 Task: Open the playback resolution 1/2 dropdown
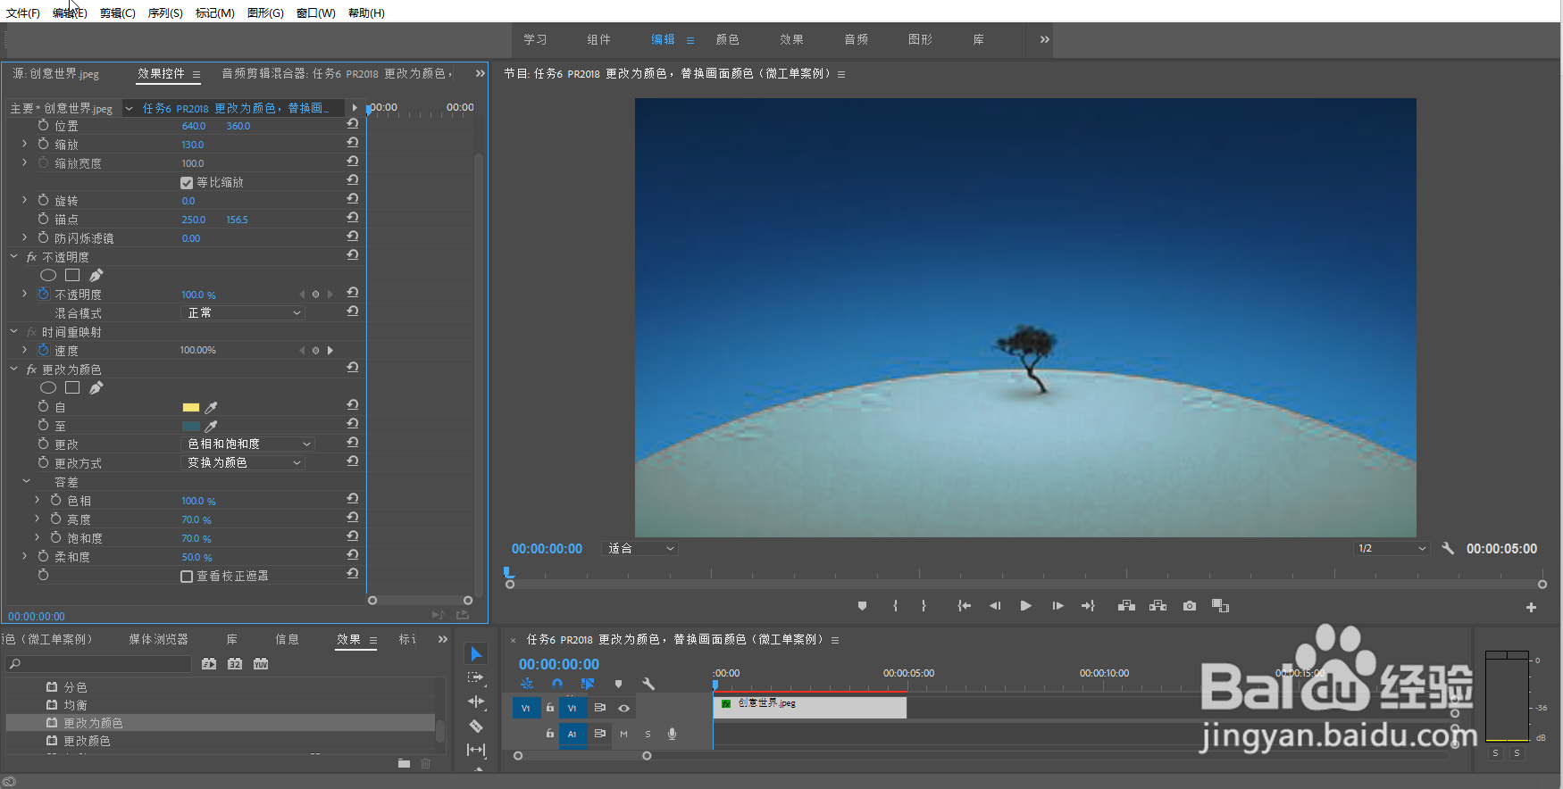(x=1392, y=549)
